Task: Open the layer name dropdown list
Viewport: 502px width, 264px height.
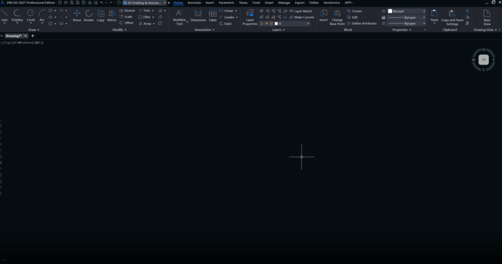Action: [x=292, y=24]
